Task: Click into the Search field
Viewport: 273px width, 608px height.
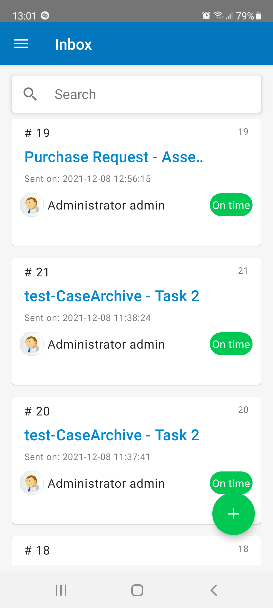Action: pyautogui.click(x=152, y=94)
